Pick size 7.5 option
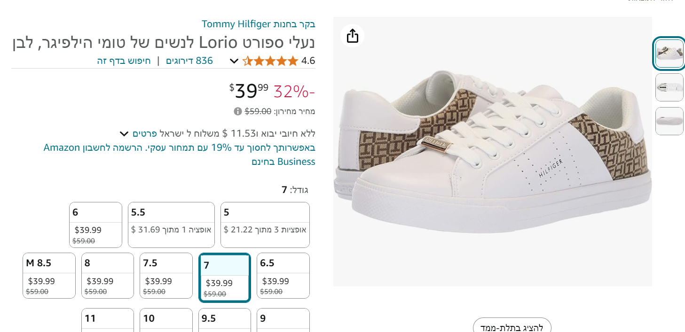Viewport: 685px width, 332px height. point(166,276)
